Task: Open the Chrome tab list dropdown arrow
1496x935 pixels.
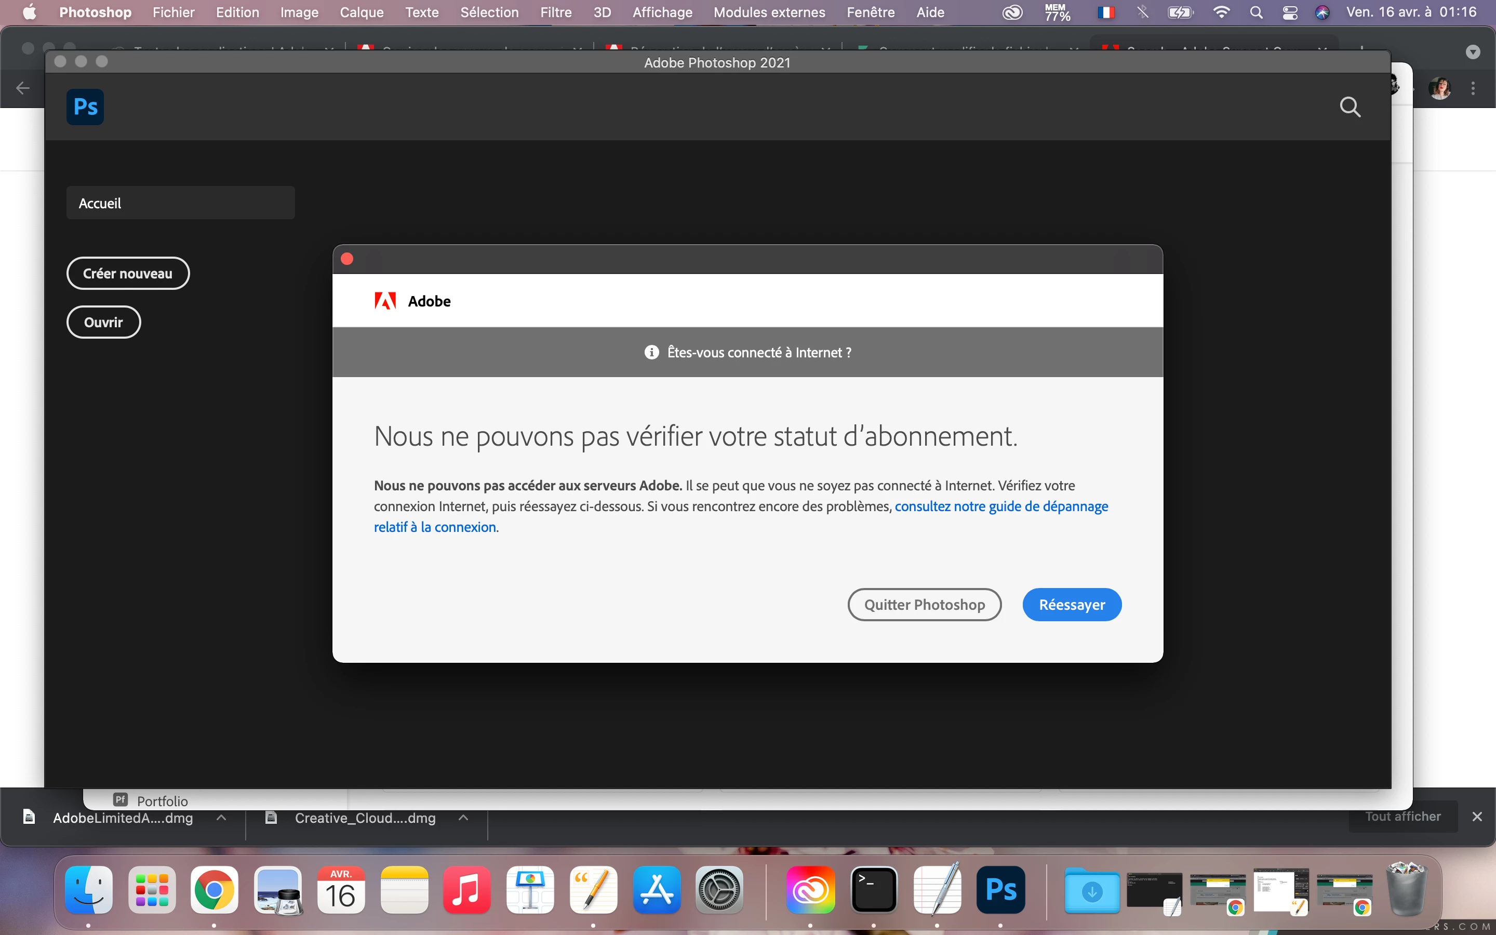Action: 1473,52
